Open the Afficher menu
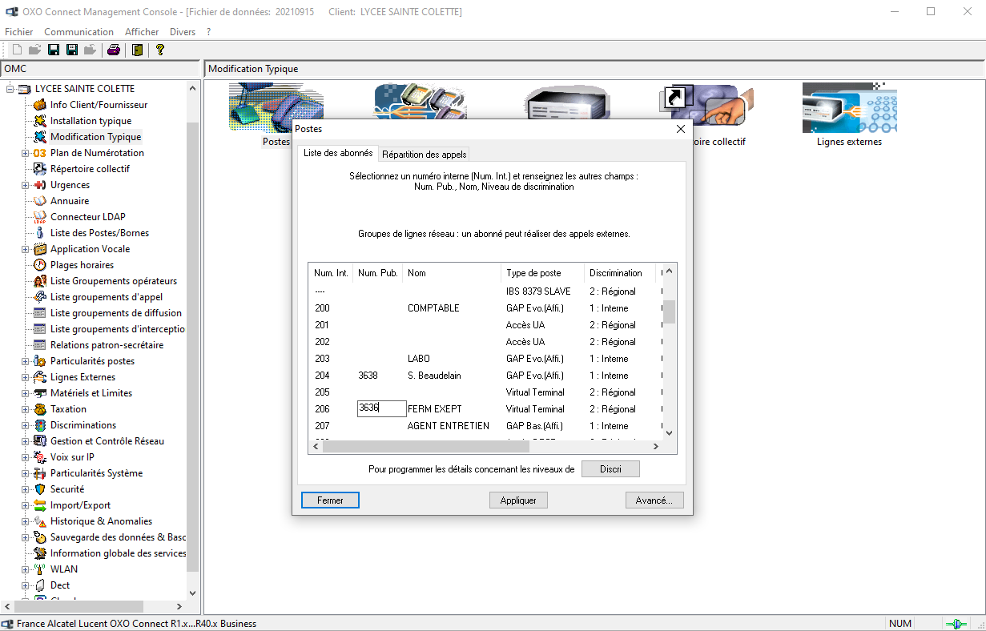The height and width of the screenshot is (631, 986). coord(142,32)
